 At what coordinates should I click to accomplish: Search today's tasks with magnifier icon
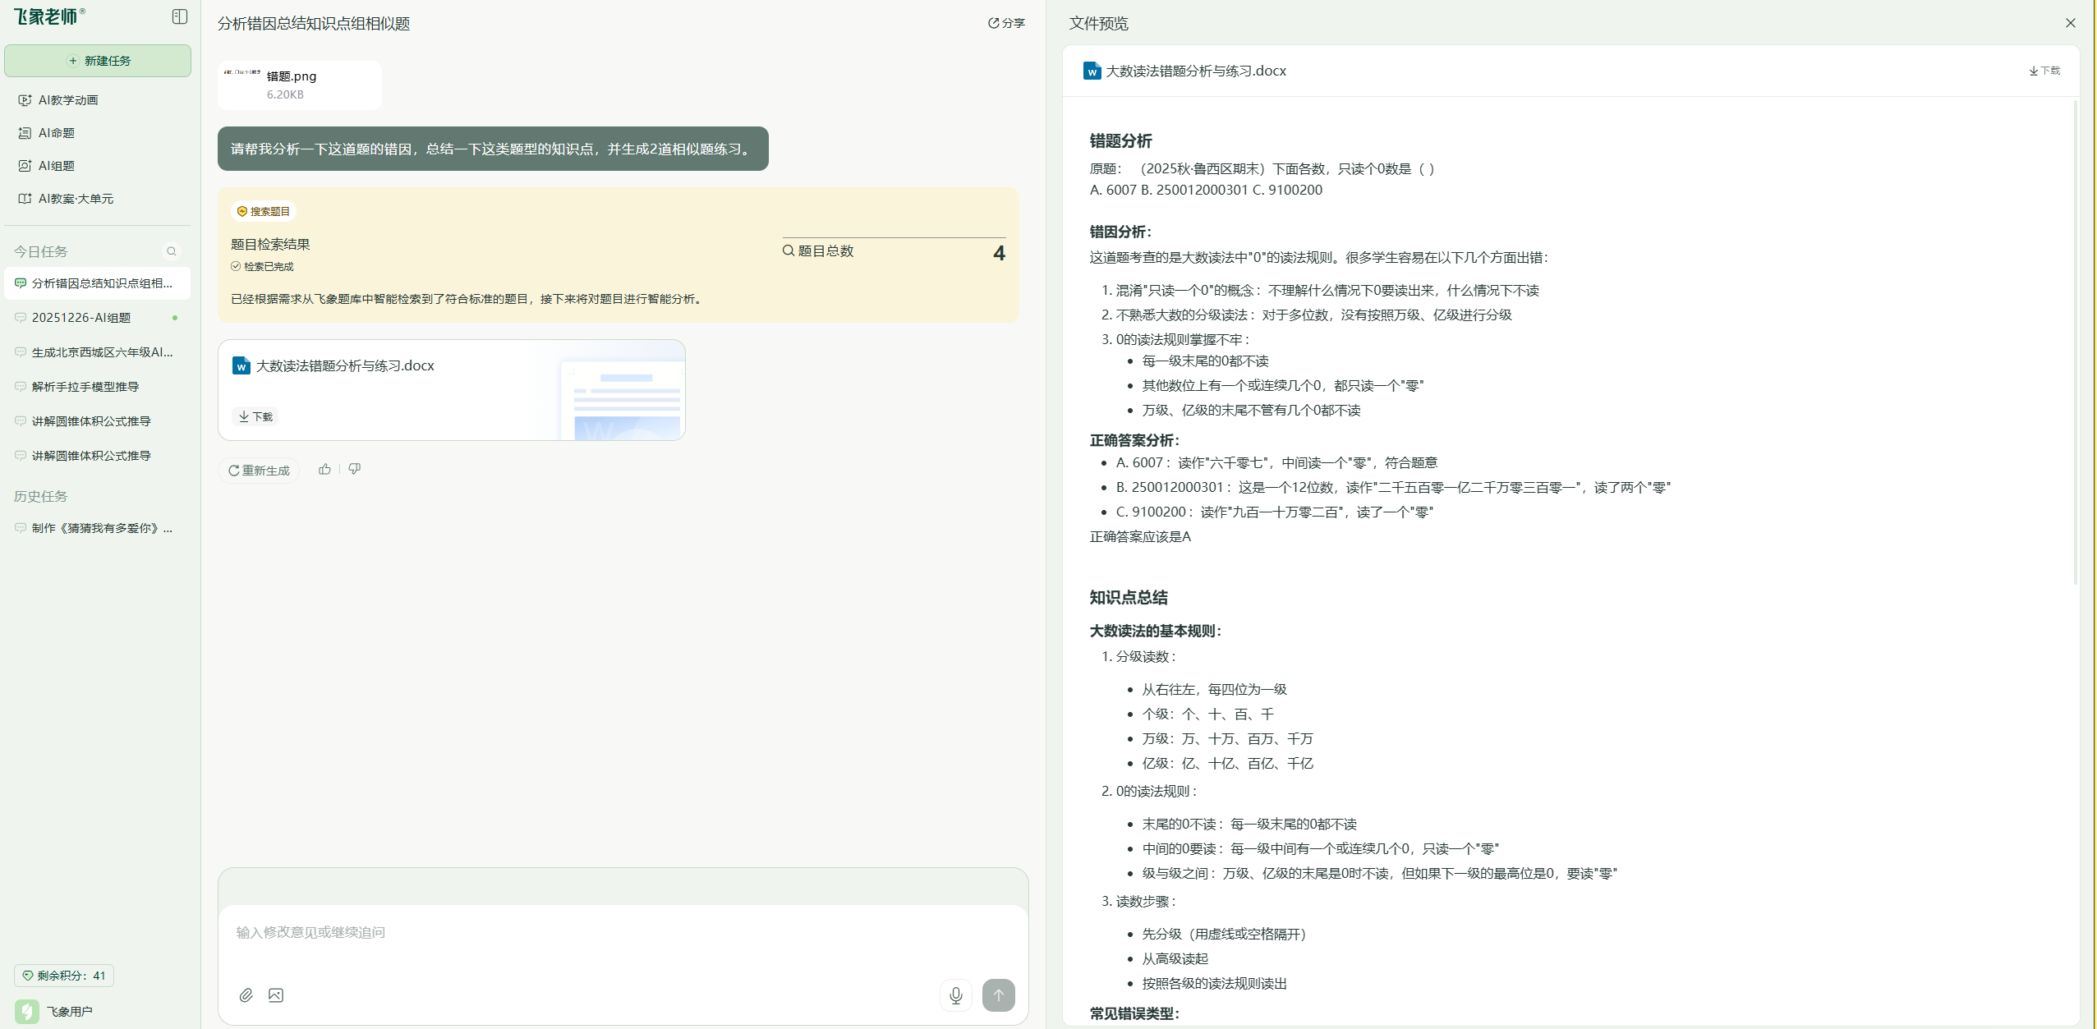click(172, 251)
